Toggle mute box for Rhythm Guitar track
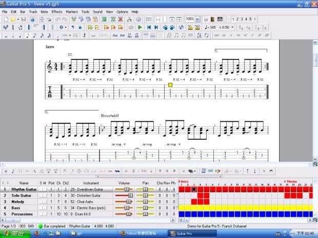 pyautogui.click(x=45, y=189)
